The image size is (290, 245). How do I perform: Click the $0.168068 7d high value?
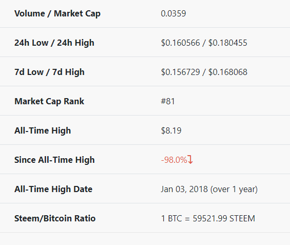click(x=228, y=72)
